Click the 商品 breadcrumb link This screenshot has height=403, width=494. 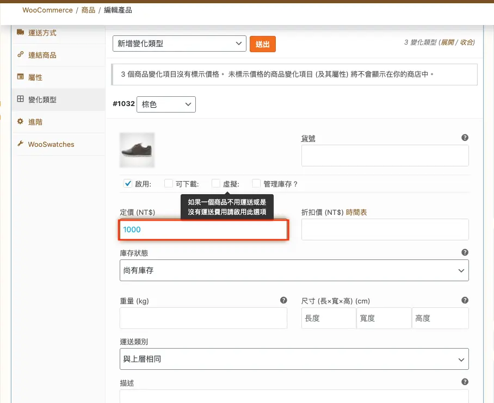click(x=88, y=10)
